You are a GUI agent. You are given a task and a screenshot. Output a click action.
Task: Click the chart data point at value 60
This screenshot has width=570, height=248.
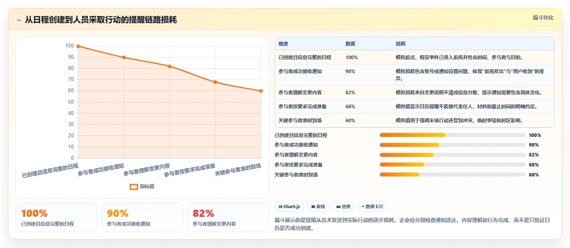pyautogui.click(x=261, y=91)
